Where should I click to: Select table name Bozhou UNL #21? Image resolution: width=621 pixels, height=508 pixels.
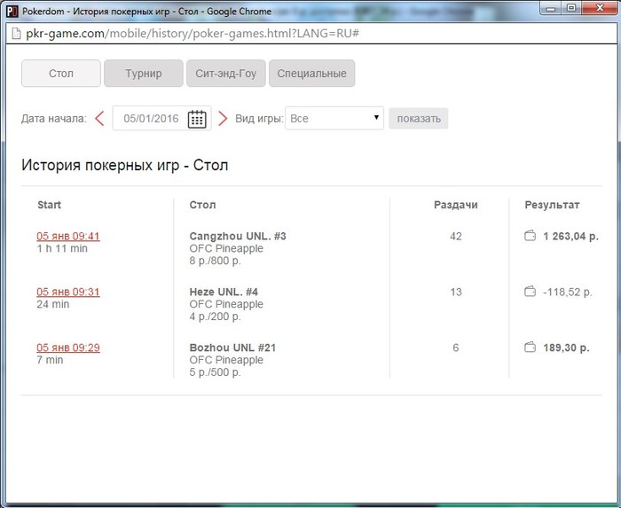[232, 348]
